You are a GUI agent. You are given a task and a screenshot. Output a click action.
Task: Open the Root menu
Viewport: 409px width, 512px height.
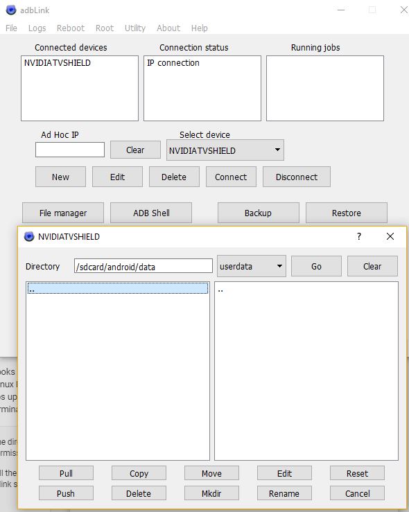pyautogui.click(x=105, y=28)
